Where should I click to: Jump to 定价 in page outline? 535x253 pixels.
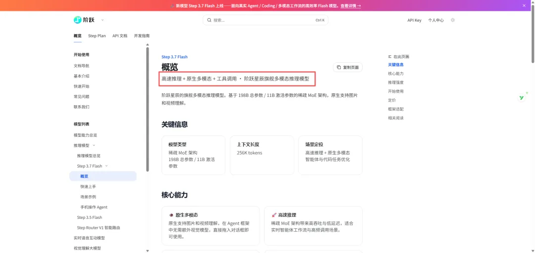(x=392, y=100)
